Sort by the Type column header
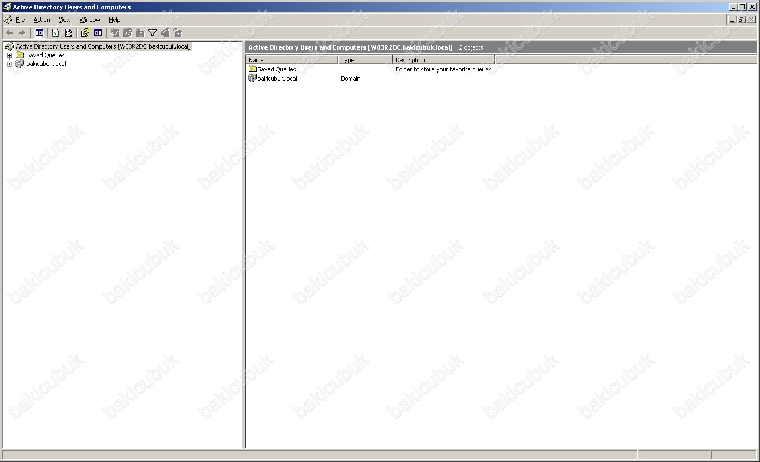 pos(365,60)
